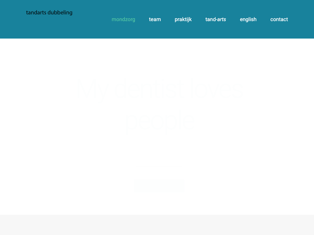Click the 'tandarts' word in the site logo
Viewport: 314px width, 235px height.
coord(36,13)
